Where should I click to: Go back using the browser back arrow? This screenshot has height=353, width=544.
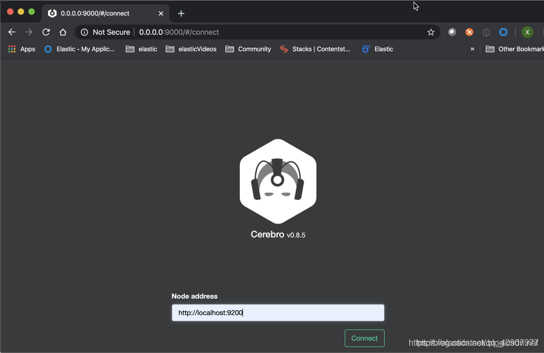click(12, 32)
